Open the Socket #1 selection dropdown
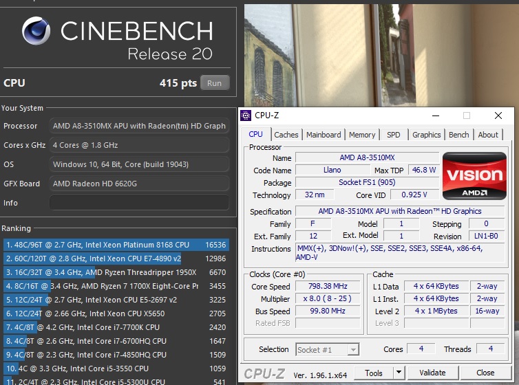 [327, 350]
